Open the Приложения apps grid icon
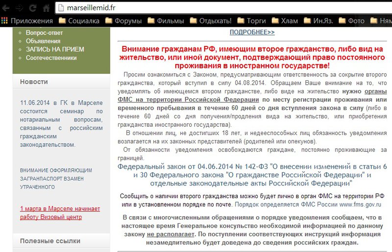The width and height of the screenshot is (392, 252). pyautogui.click(x=4, y=21)
